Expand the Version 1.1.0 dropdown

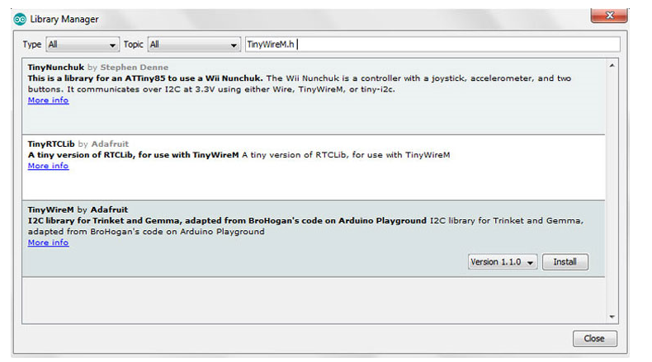503,262
